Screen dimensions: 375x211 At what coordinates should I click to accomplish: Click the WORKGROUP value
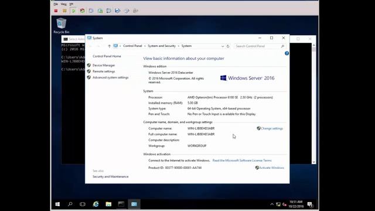tap(197, 146)
